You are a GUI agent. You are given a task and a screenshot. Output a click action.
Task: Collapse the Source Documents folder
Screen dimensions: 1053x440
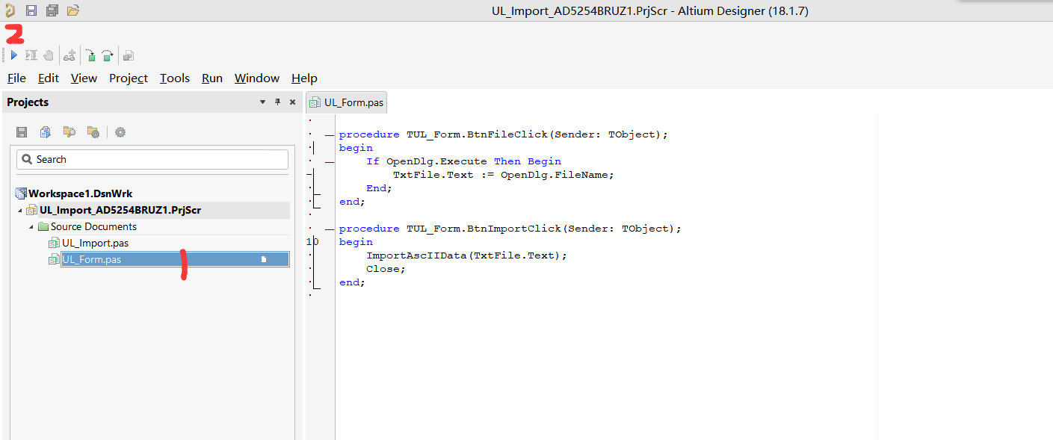[31, 226]
